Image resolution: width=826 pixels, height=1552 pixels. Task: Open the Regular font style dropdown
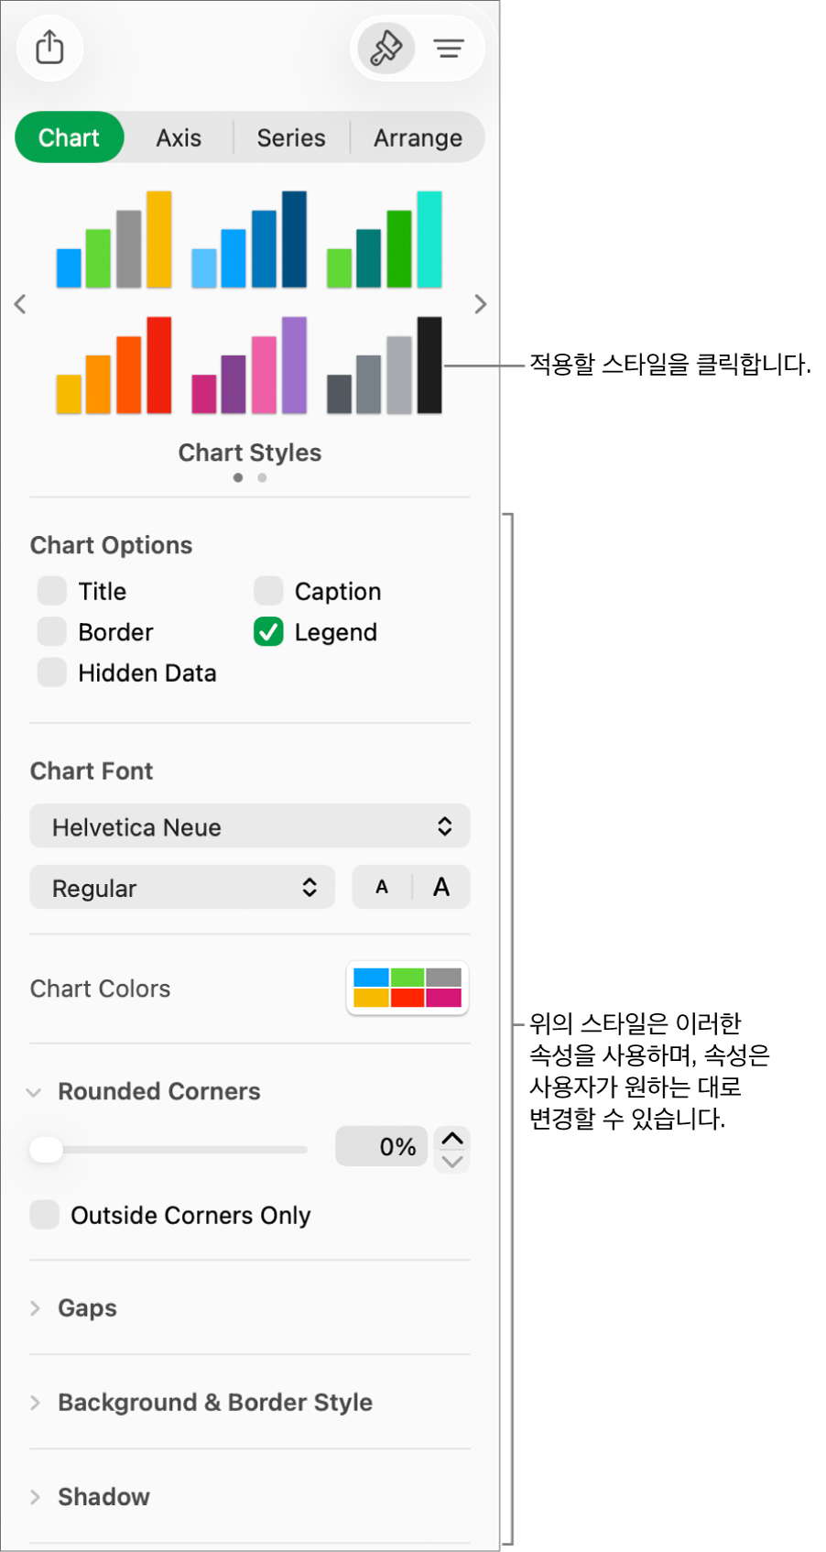pos(183,887)
